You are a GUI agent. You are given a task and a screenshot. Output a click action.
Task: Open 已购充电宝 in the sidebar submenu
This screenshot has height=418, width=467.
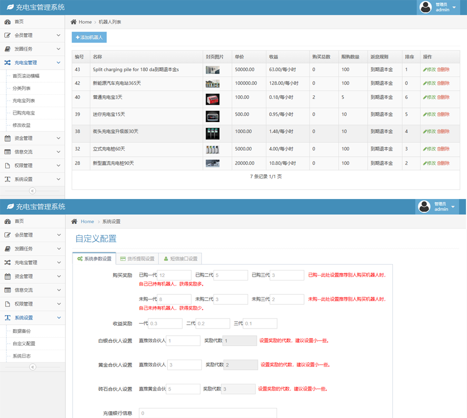tap(24, 113)
